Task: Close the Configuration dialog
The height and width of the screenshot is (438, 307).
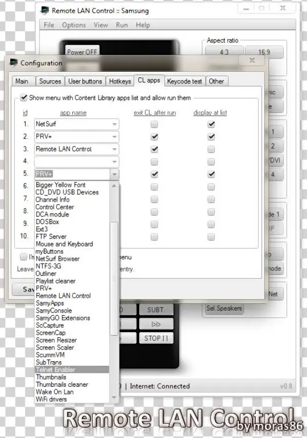Action: (x=252, y=60)
